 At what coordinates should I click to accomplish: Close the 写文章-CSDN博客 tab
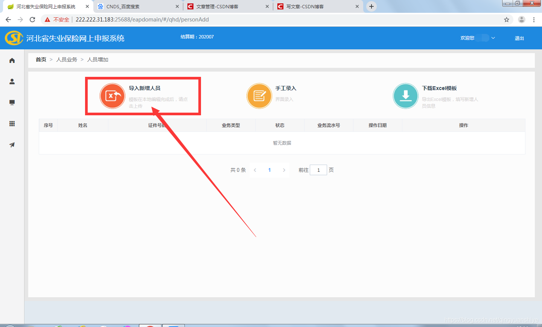tap(357, 6)
